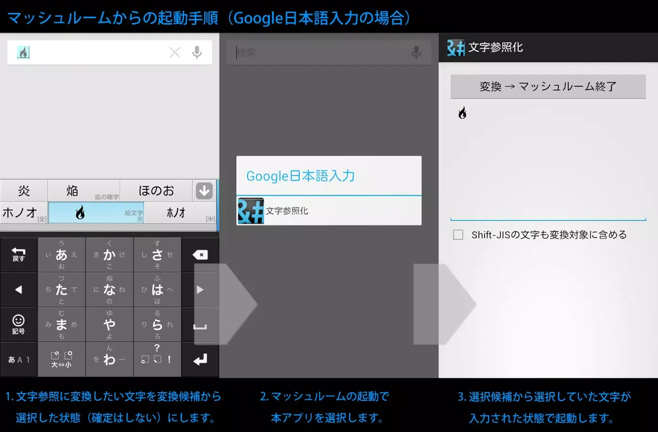This screenshot has width=658, height=432.
Task: Click the 文字参照化 app icon in dialog
Action: 251,211
